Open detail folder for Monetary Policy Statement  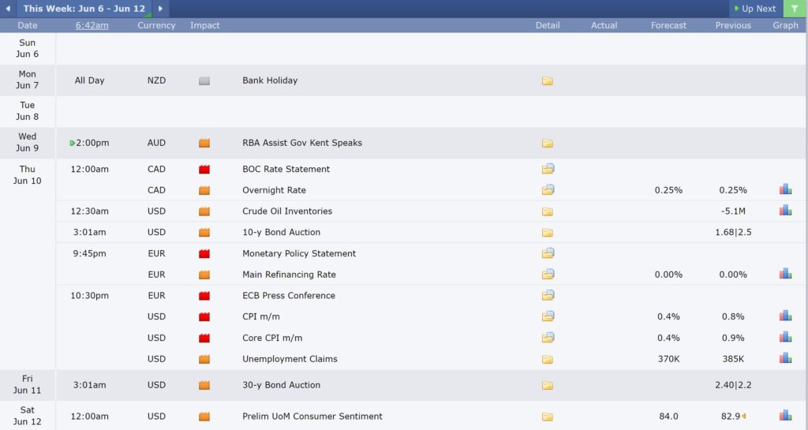(548, 253)
